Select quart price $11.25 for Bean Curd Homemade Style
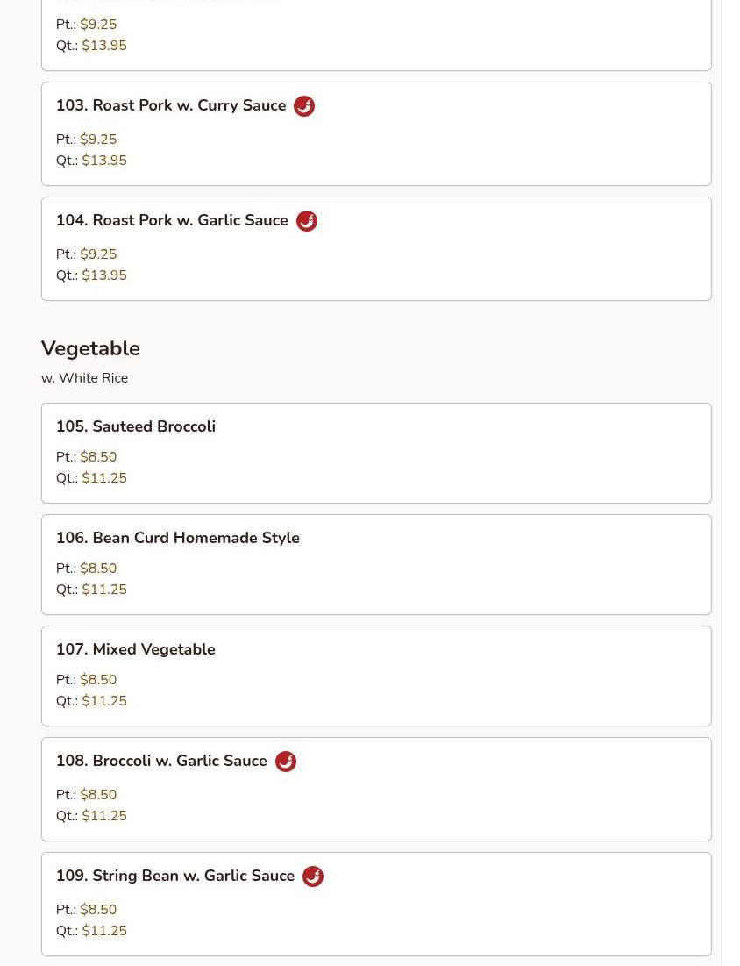 tap(104, 590)
